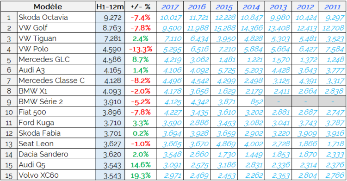The width and height of the screenshot is (347, 181).
Task: Click rank number 7 cell
Action: click(9, 81)
